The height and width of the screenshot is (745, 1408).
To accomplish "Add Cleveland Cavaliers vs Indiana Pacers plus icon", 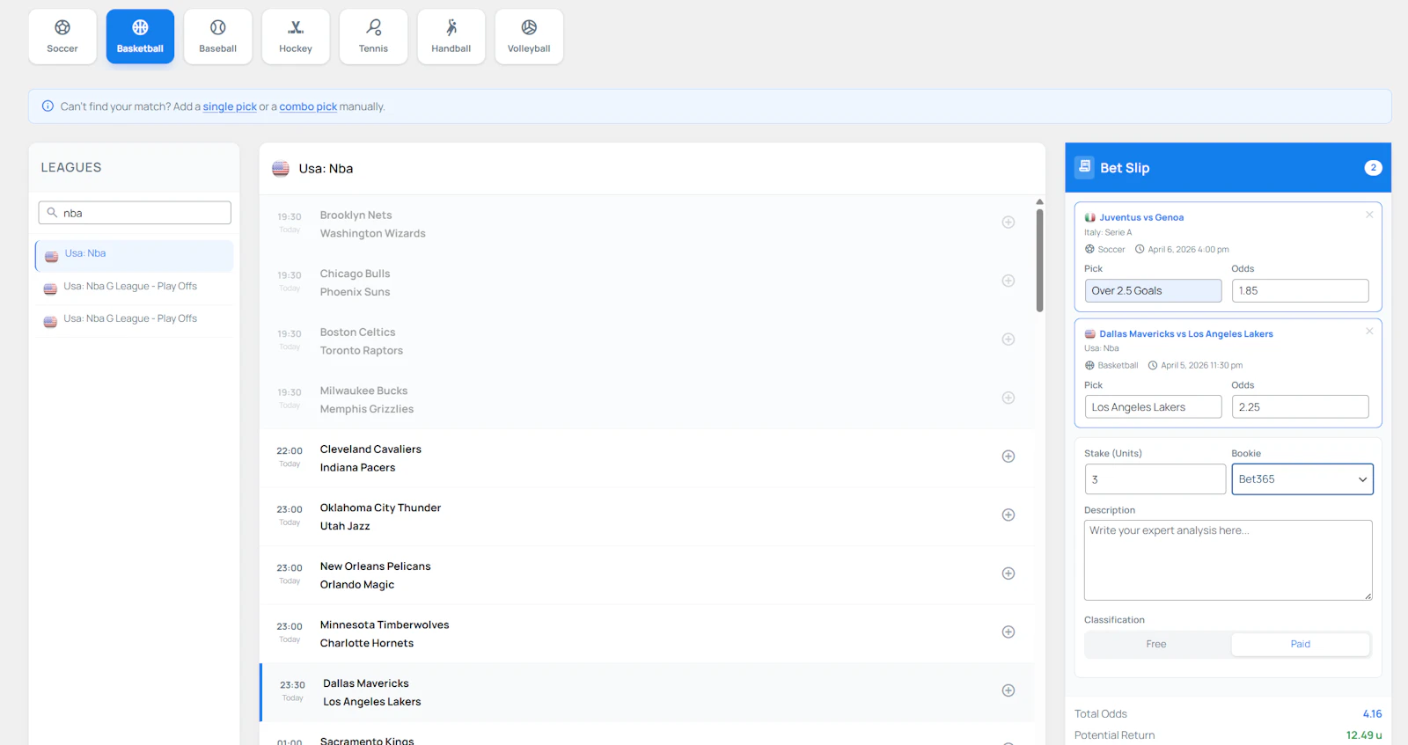I will coord(1008,456).
